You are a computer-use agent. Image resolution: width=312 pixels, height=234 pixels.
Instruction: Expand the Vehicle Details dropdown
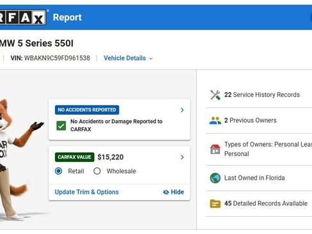pos(128,58)
